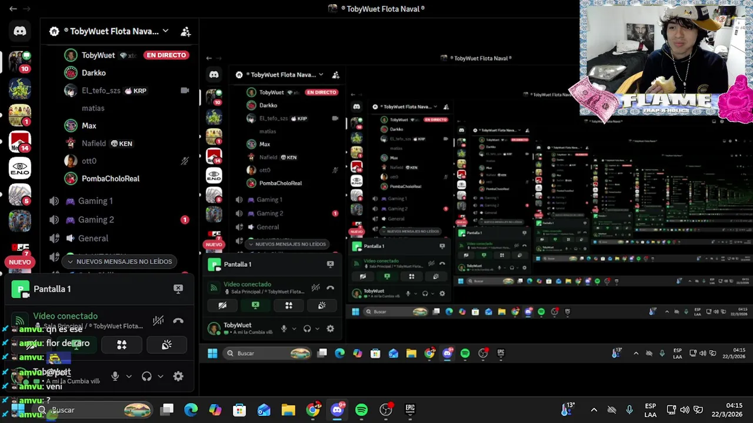Viewport: 753px width, 423px height.
Task: Toggle microphone mute in user panel
Action: click(115, 376)
